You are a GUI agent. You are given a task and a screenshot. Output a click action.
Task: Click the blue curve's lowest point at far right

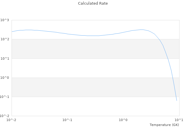click(177, 100)
